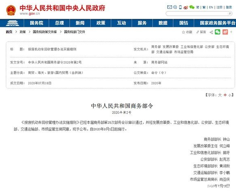Share via the red Weibo share button

coord(225,32)
